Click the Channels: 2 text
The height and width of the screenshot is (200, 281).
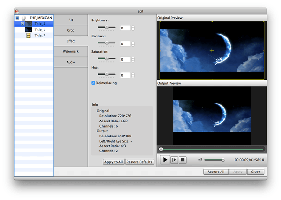(x=109, y=151)
